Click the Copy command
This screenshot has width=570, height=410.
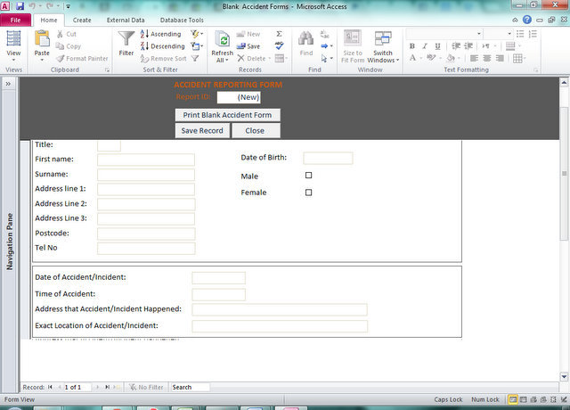(x=69, y=46)
